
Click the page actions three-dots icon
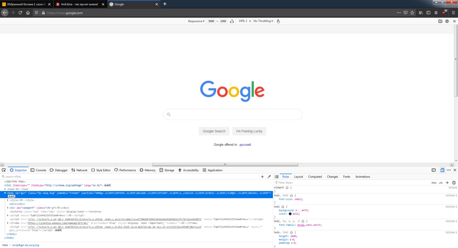click(x=399, y=13)
